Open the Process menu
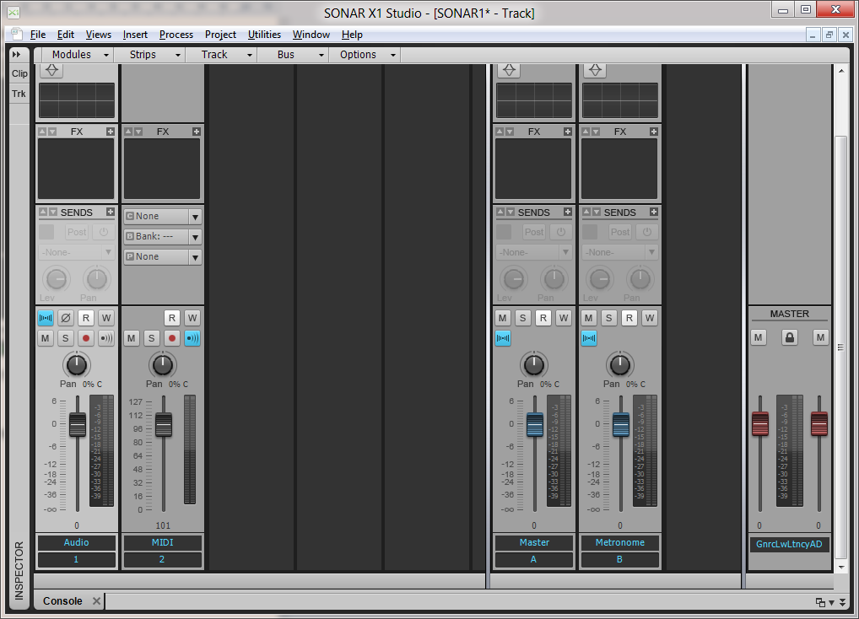 coord(176,35)
